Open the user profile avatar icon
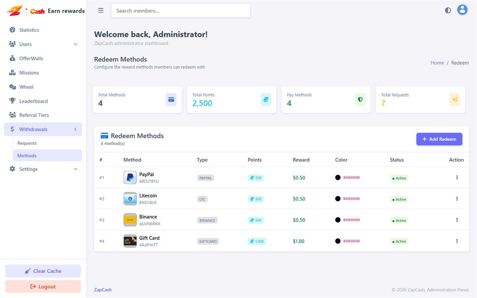 462,10
